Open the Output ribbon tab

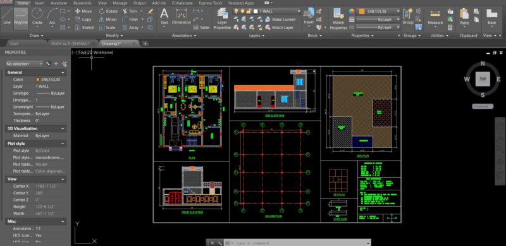coord(139,3)
